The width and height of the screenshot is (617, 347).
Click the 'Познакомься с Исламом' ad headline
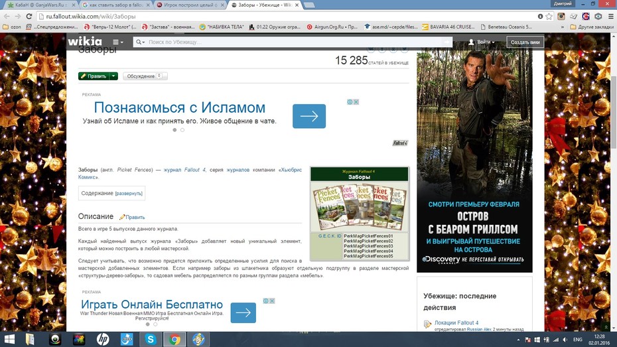coord(179,107)
